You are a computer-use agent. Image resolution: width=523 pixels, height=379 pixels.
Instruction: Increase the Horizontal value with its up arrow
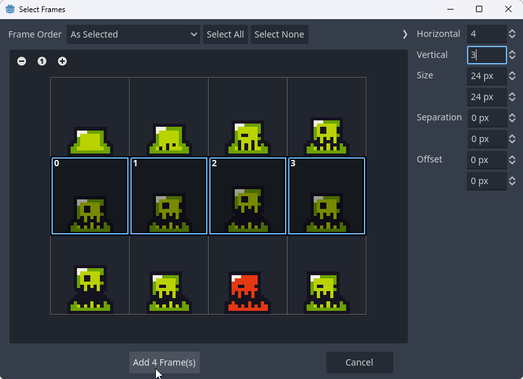coord(513,31)
